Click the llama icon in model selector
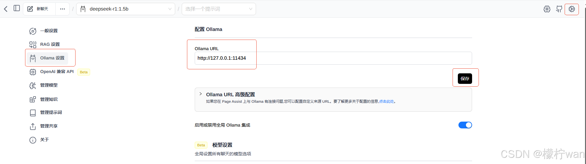This screenshot has width=586, height=164. coord(83,9)
